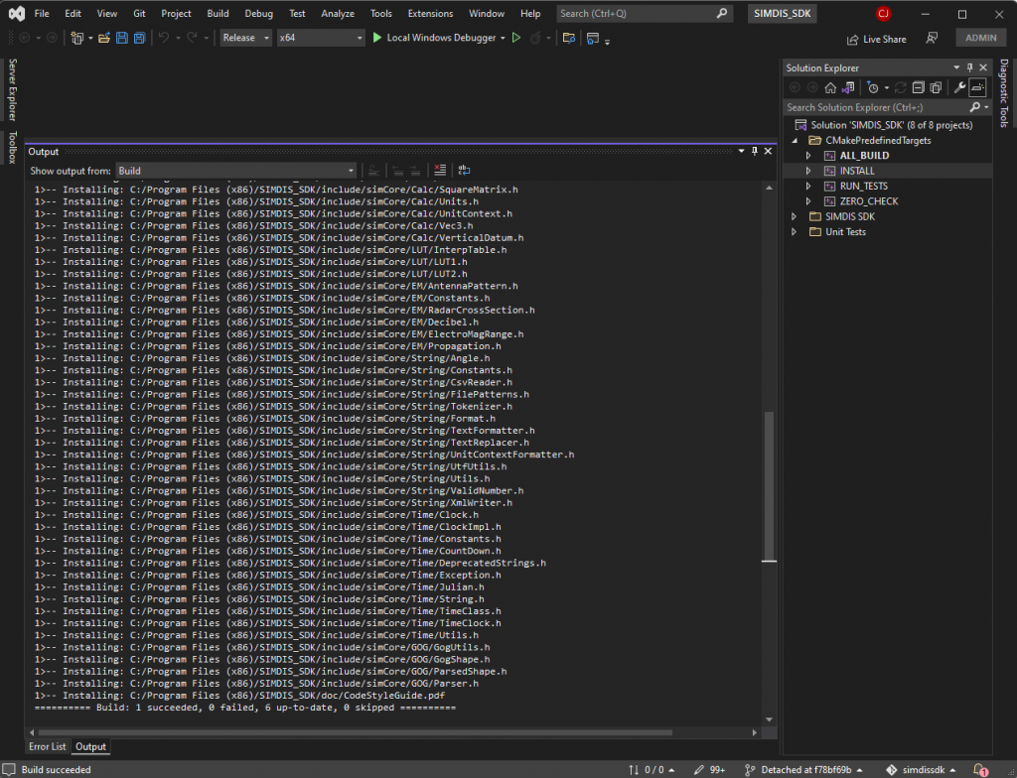Image resolution: width=1017 pixels, height=778 pixels.
Task: Open the Debug menu
Action: tap(259, 13)
